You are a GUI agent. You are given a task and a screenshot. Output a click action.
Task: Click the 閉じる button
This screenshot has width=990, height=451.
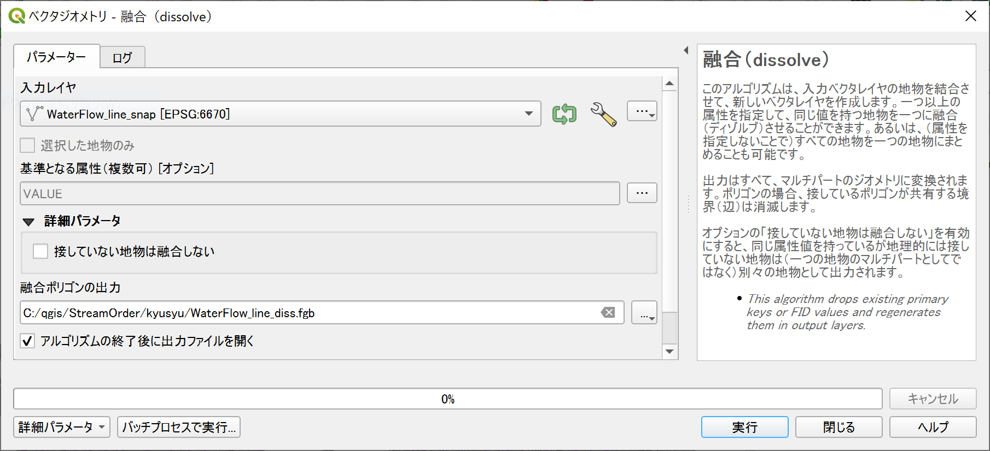pos(838,427)
